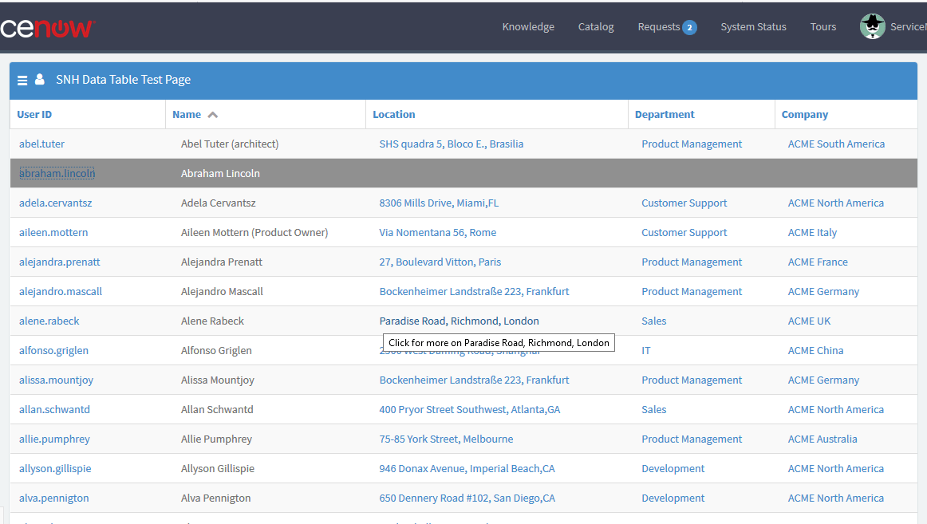Open ACME Italy company link

point(812,233)
